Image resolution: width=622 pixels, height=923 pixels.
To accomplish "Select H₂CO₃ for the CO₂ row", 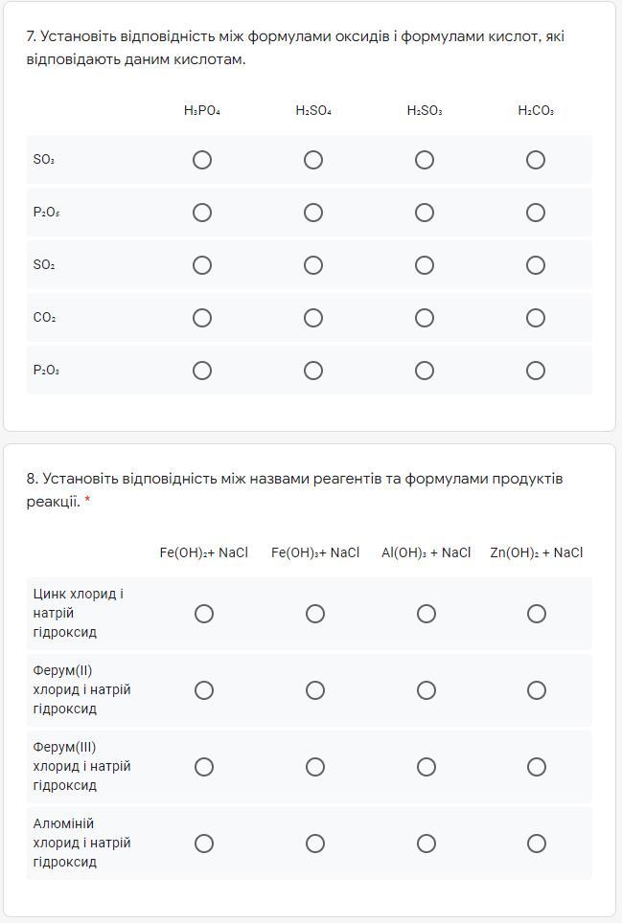I will pyautogui.click(x=536, y=318).
